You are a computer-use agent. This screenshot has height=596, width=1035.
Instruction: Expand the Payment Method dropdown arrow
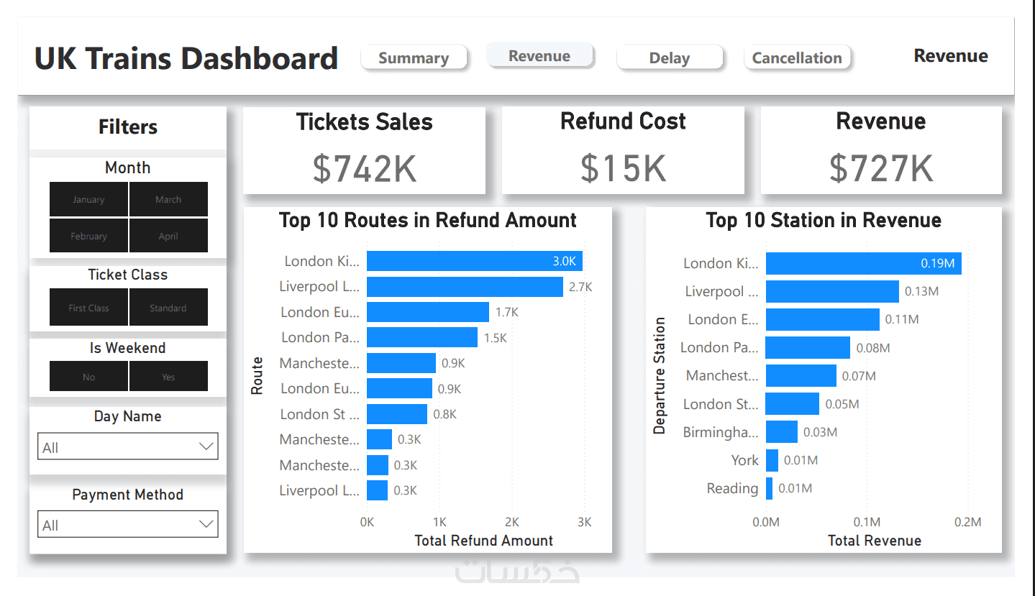coord(206,524)
